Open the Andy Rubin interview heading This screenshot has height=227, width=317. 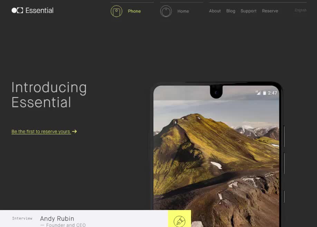click(57, 218)
